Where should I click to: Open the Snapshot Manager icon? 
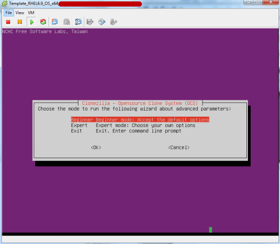(x=78, y=22)
